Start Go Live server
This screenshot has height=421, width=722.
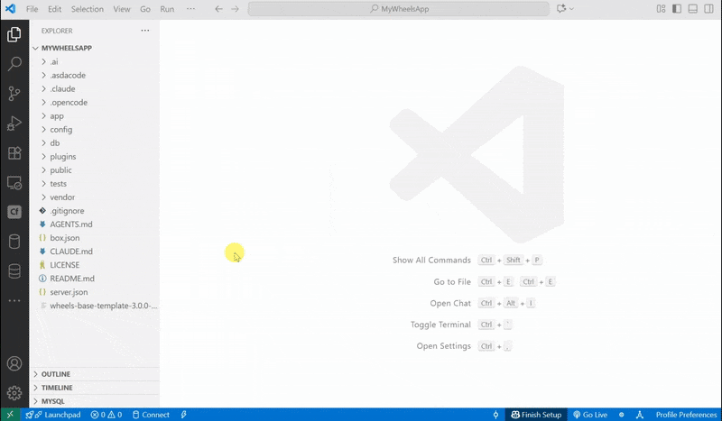point(590,415)
